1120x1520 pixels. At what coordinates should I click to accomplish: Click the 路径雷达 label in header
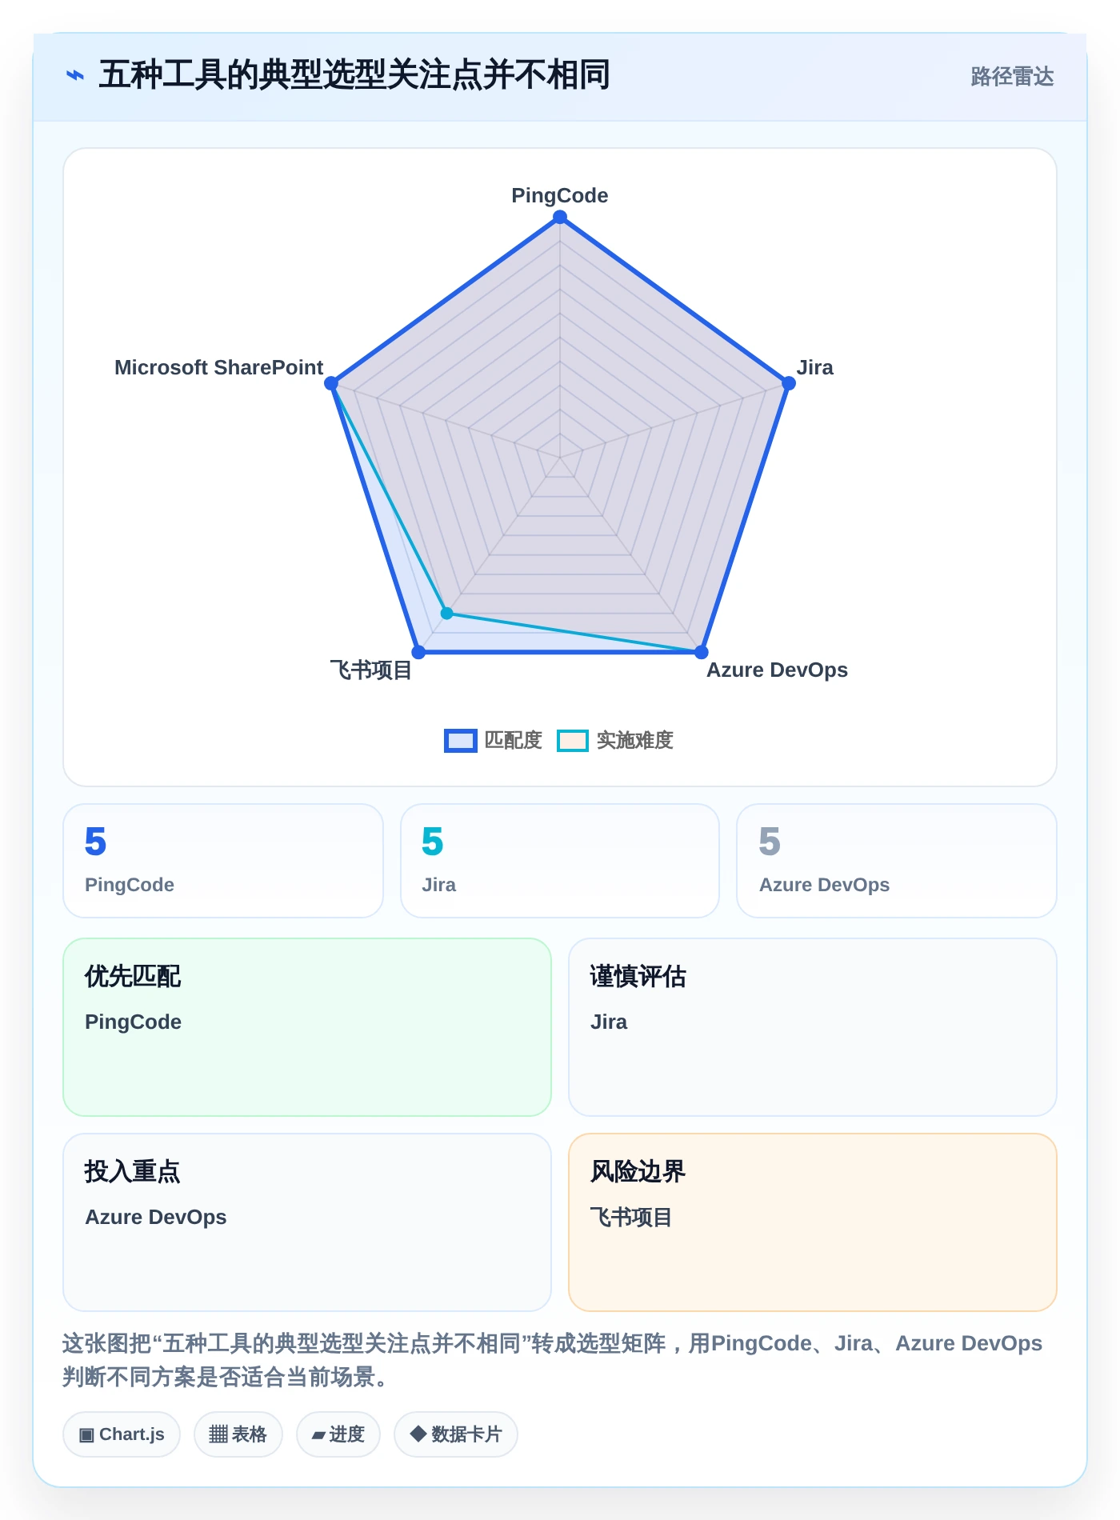[1012, 76]
